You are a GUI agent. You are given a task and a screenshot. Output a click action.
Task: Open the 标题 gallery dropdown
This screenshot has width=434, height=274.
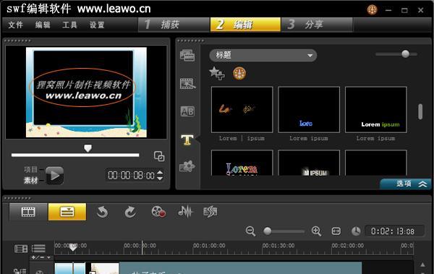pos(263,56)
